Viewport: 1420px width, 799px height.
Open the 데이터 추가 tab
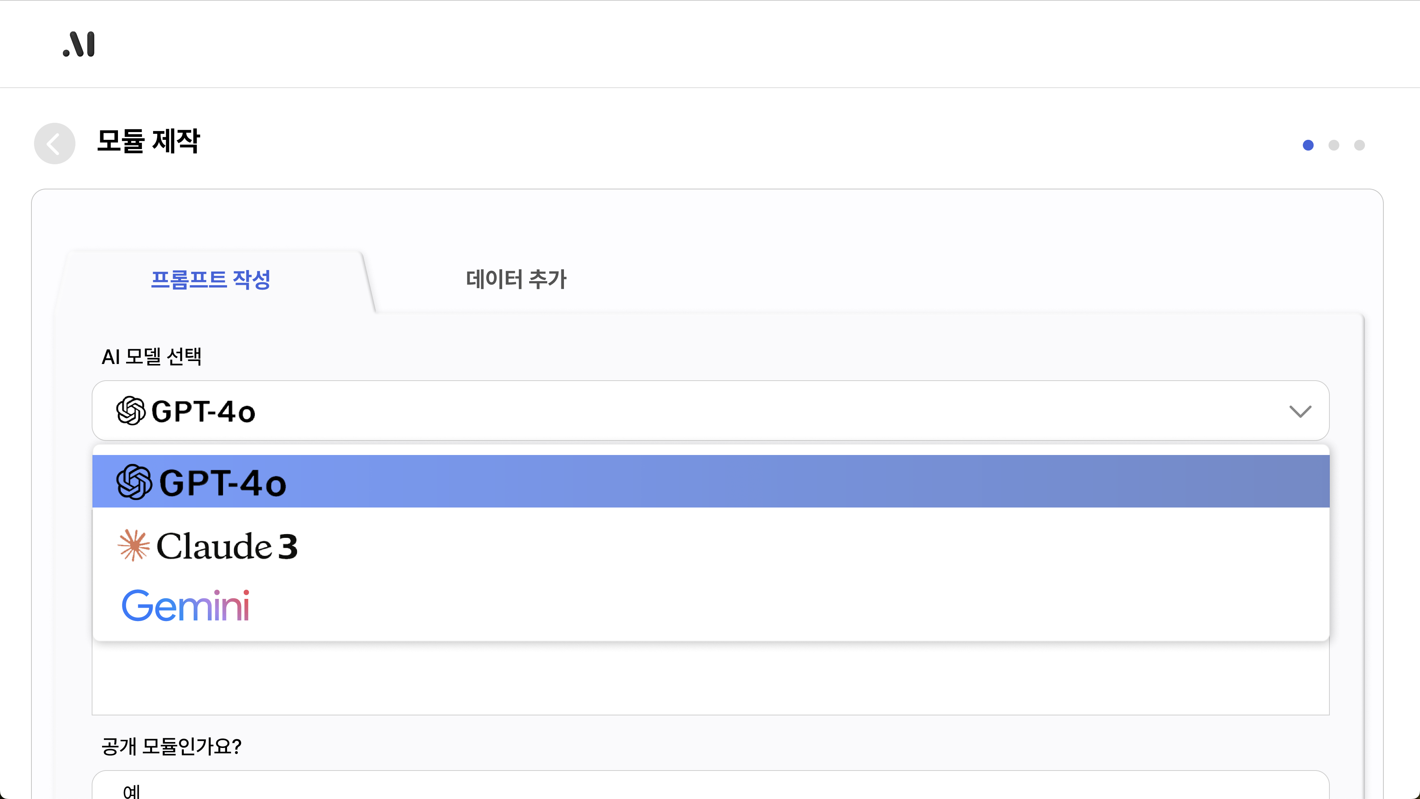(516, 280)
